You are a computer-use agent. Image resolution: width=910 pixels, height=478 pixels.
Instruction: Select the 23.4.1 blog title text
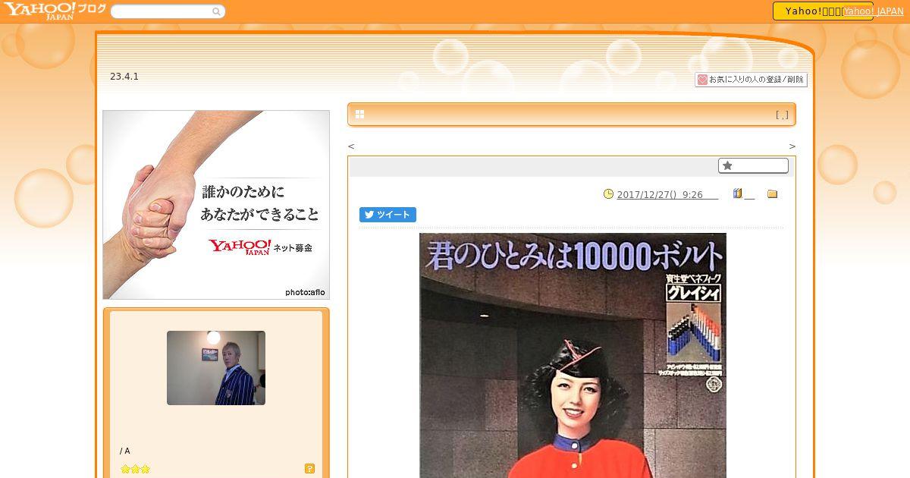pyautogui.click(x=124, y=77)
